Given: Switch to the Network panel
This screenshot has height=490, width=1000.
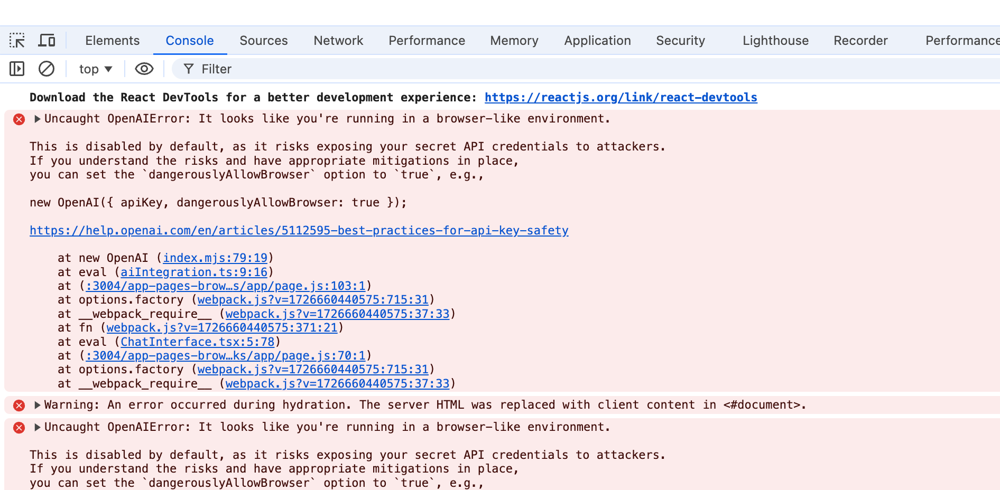Looking at the screenshot, I should point(338,40).
